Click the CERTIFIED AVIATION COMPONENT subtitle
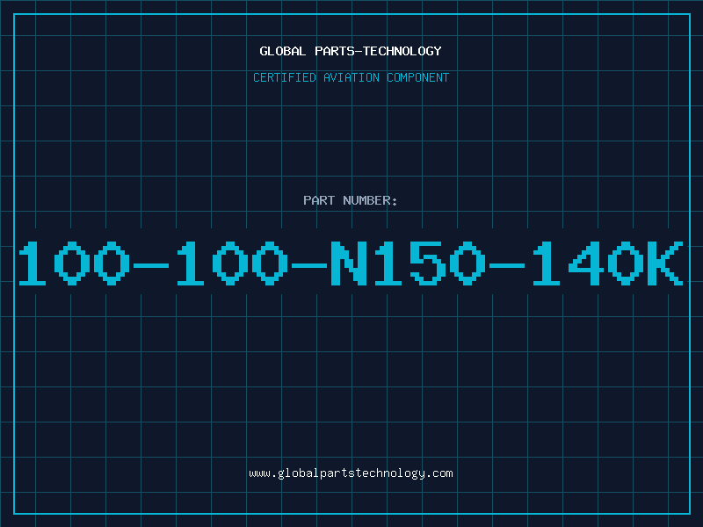This screenshot has width=703, height=527. [351, 77]
